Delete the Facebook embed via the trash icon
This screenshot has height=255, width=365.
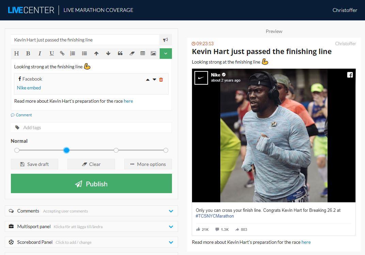161,79
